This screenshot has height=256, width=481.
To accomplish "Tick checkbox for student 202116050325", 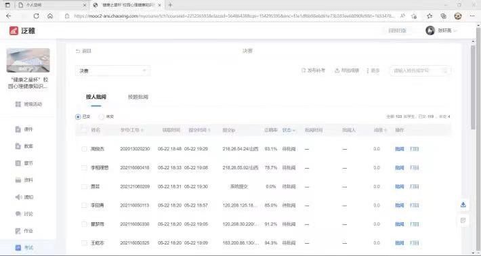I will click(84, 243).
